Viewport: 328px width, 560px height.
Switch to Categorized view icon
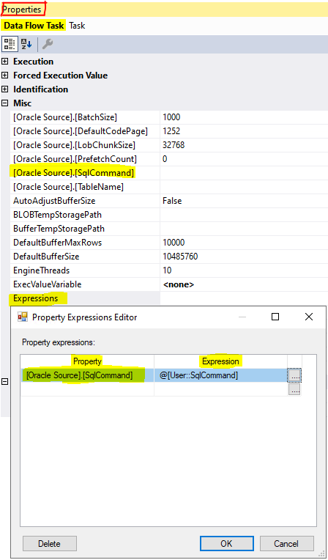[9, 44]
